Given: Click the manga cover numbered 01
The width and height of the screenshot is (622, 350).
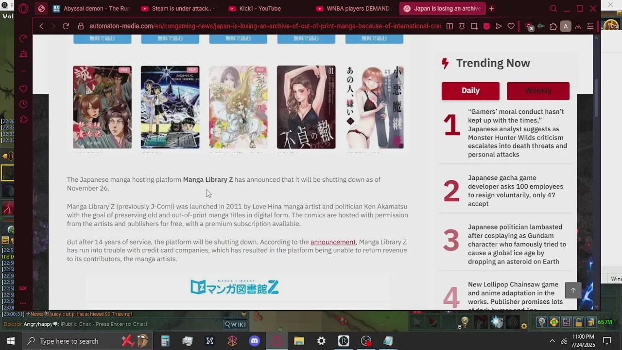Looking at the screenshot, I should tap(306, 107).
